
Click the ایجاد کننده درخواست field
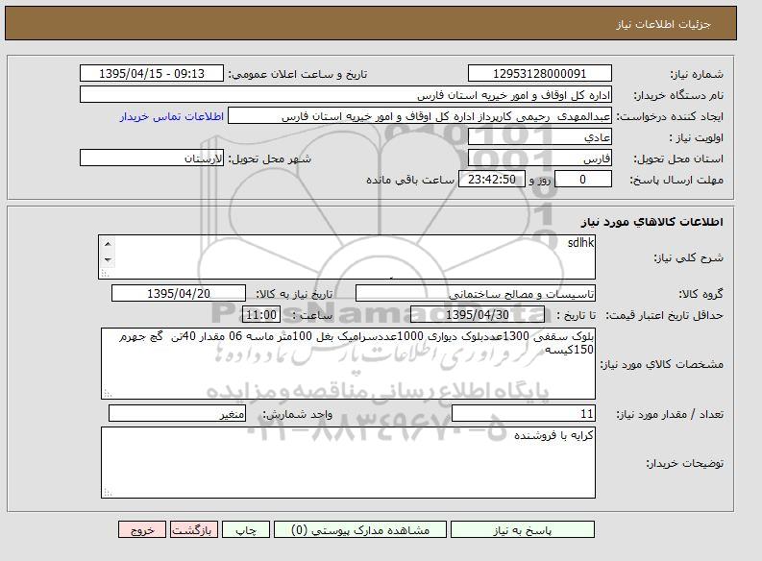tap(420, 116)
